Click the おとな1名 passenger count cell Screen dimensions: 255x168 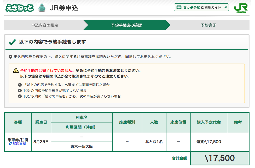(154, 142)
